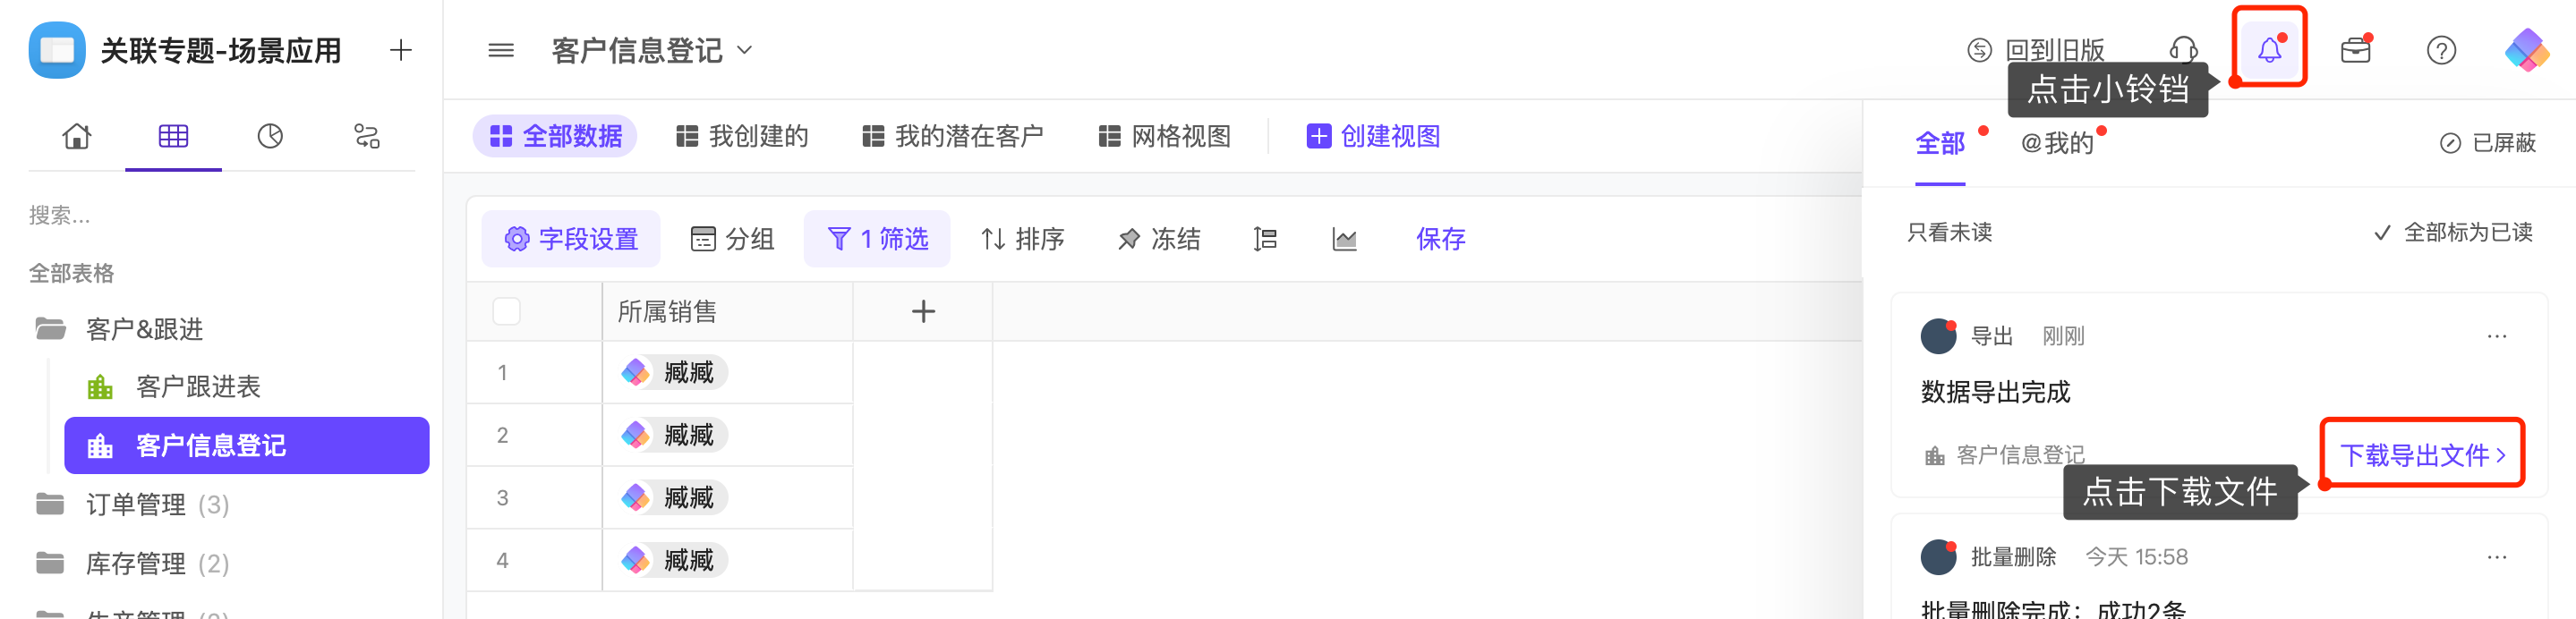Click 创建视图 to create a view

point(1373,136)
